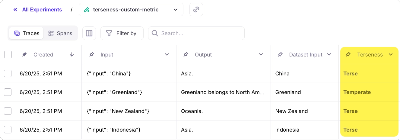Open the Filter by button

coord(122,33)
